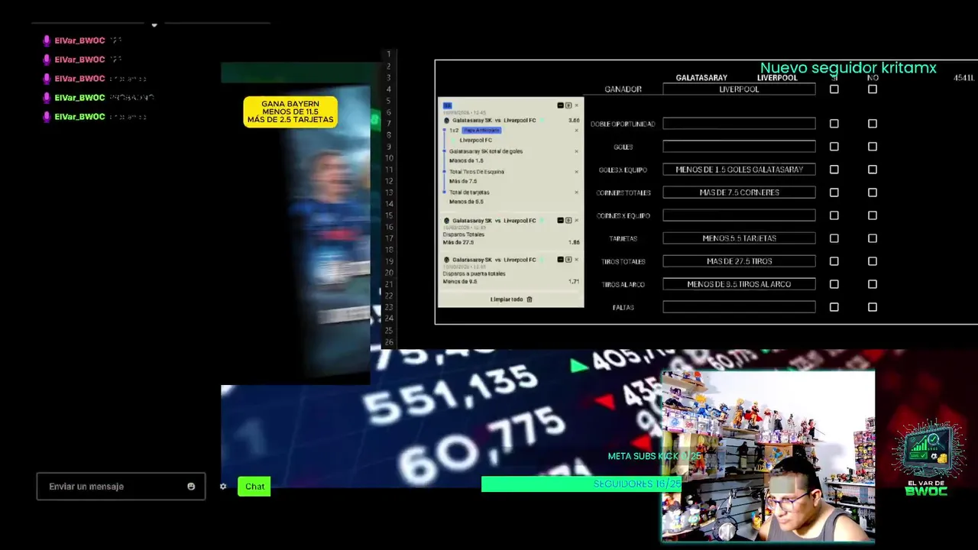
Task: Remove the 3.66 combined bet with X
Action: click(x=576, y=105)
